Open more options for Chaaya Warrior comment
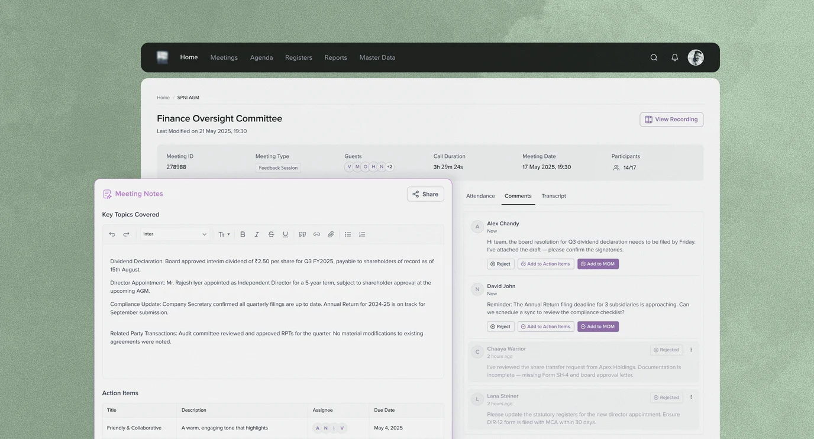 click(691, 350)
